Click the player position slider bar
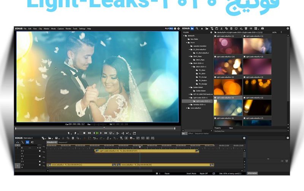The image size is (304, 191). click(x=95, y=128)
